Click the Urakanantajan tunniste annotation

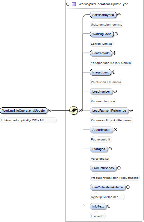(x=107, y=24)
